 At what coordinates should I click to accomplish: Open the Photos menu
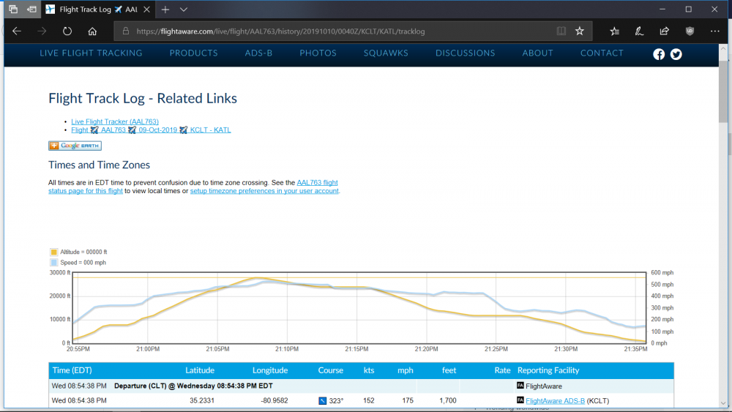pos(318,53)
